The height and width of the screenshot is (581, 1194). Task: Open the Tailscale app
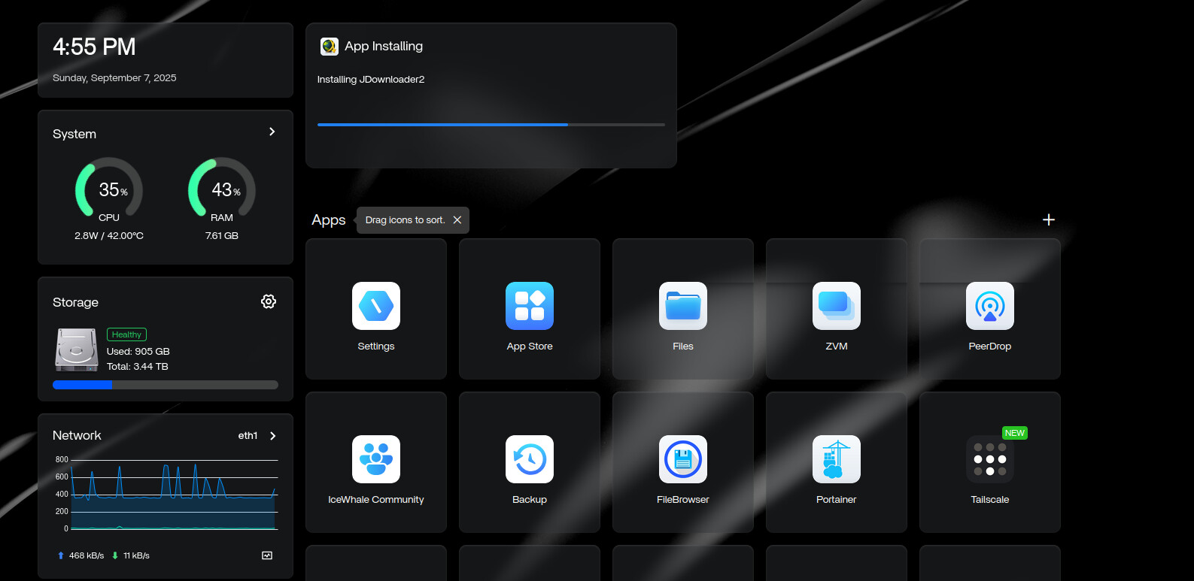[989, 460]
